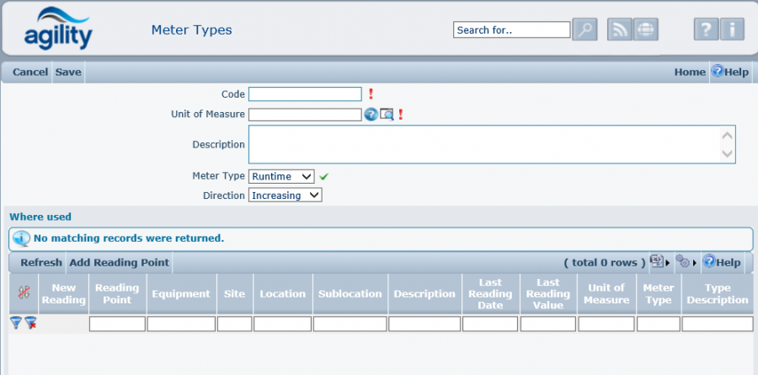This screenshot has height=375, width=758.
Task: Click the unlink icon in grid header
Action: (24, 292)
